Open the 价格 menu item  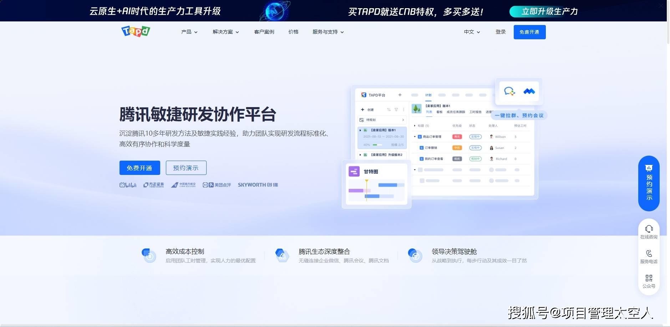pos(293,32)
